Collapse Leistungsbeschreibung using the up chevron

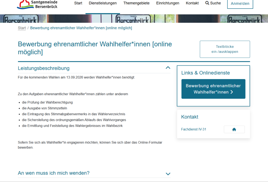[x=168, y=68]
